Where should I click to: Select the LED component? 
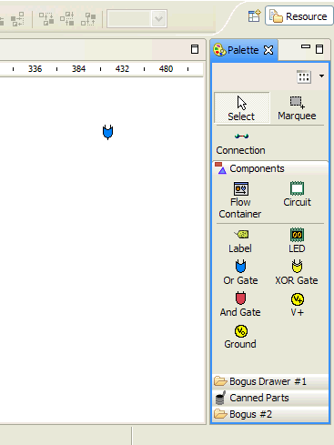coord(297,240)
